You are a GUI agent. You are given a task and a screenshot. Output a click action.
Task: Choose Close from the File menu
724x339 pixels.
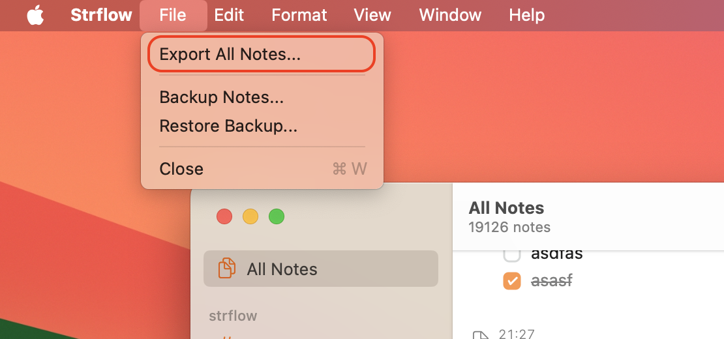262,169
